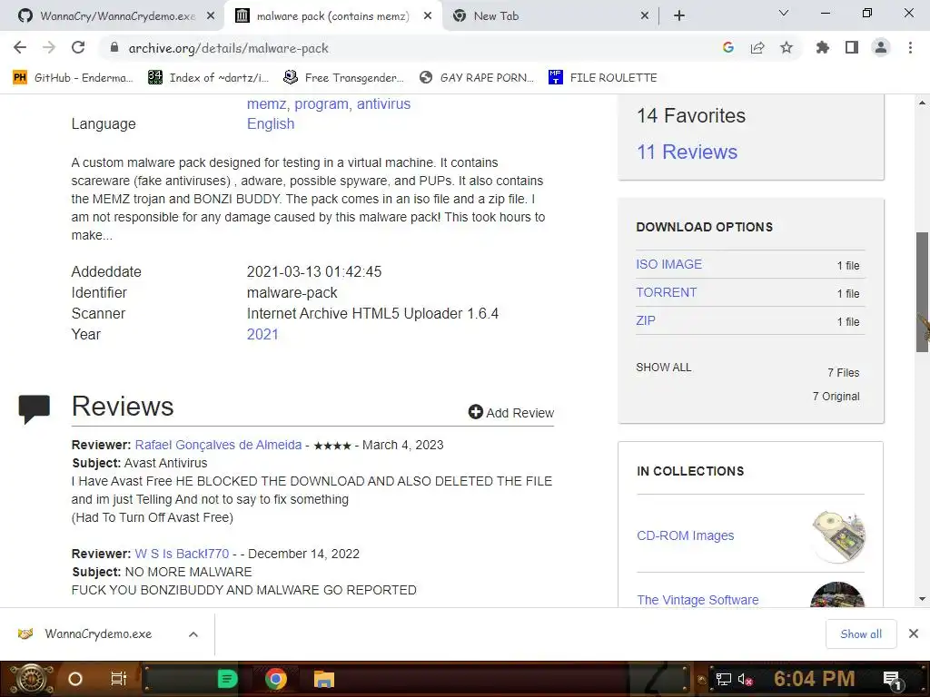Expand WannaCrydemo.exe download options chevron
Screen dimensions: 930x697
click(193, 634)
